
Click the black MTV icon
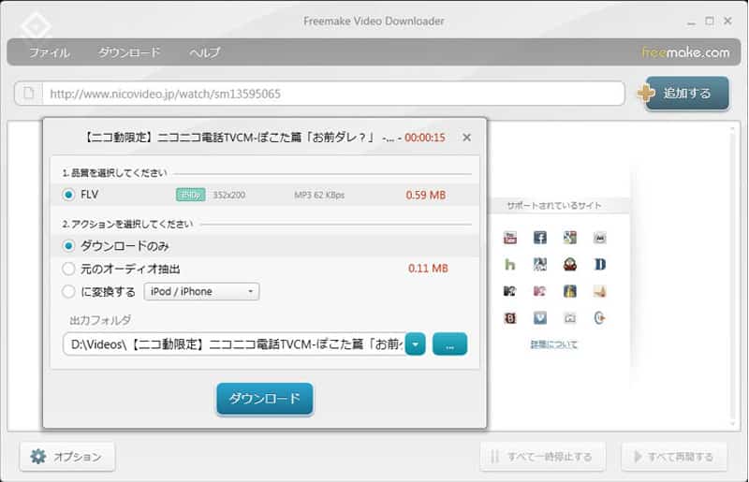[x=509, y=291]
